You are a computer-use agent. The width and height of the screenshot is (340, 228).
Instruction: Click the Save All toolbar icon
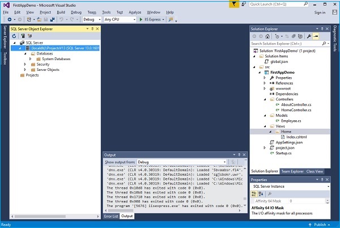tap(52, 19)
